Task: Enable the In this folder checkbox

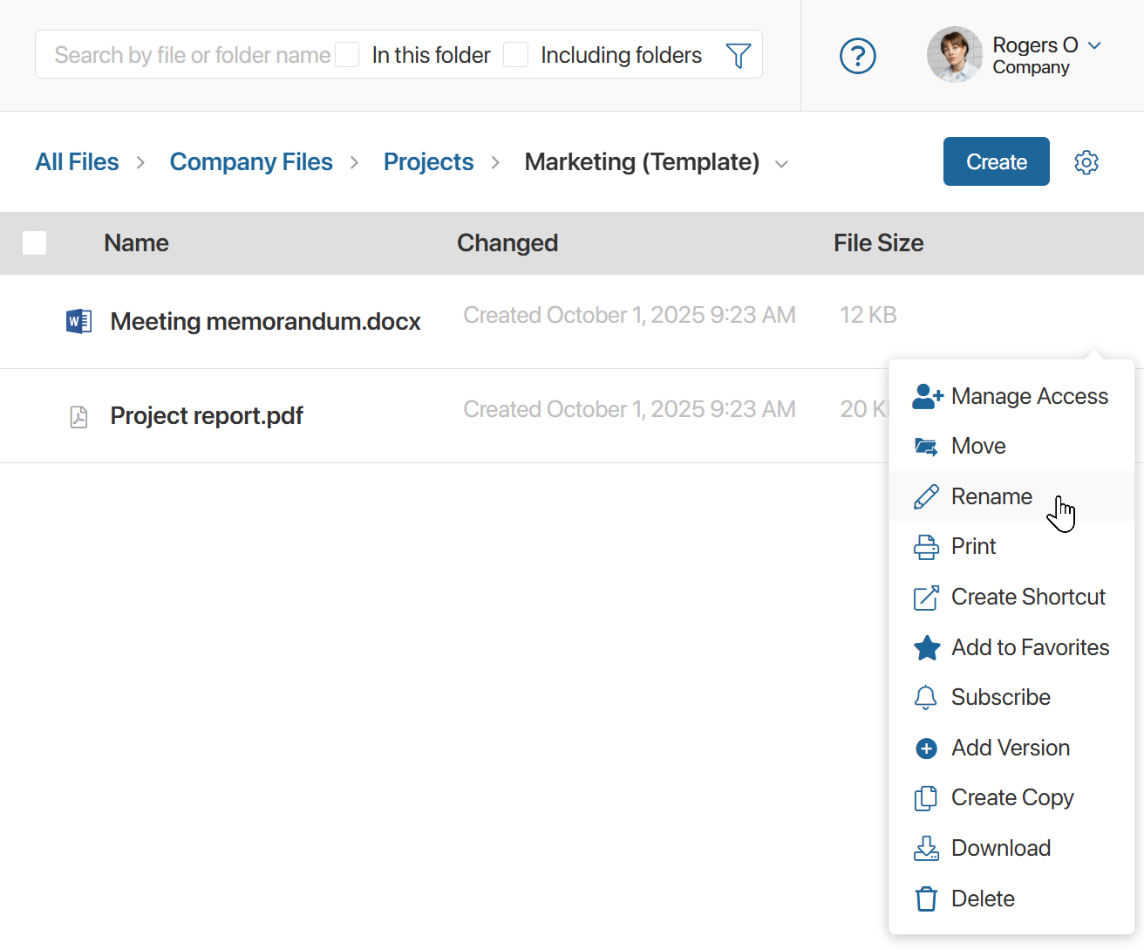Action: pos(347,54)
